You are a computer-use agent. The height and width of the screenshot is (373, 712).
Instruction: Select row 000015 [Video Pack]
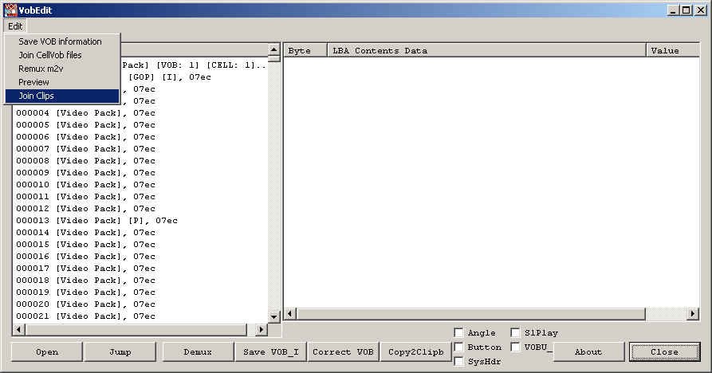85,244
